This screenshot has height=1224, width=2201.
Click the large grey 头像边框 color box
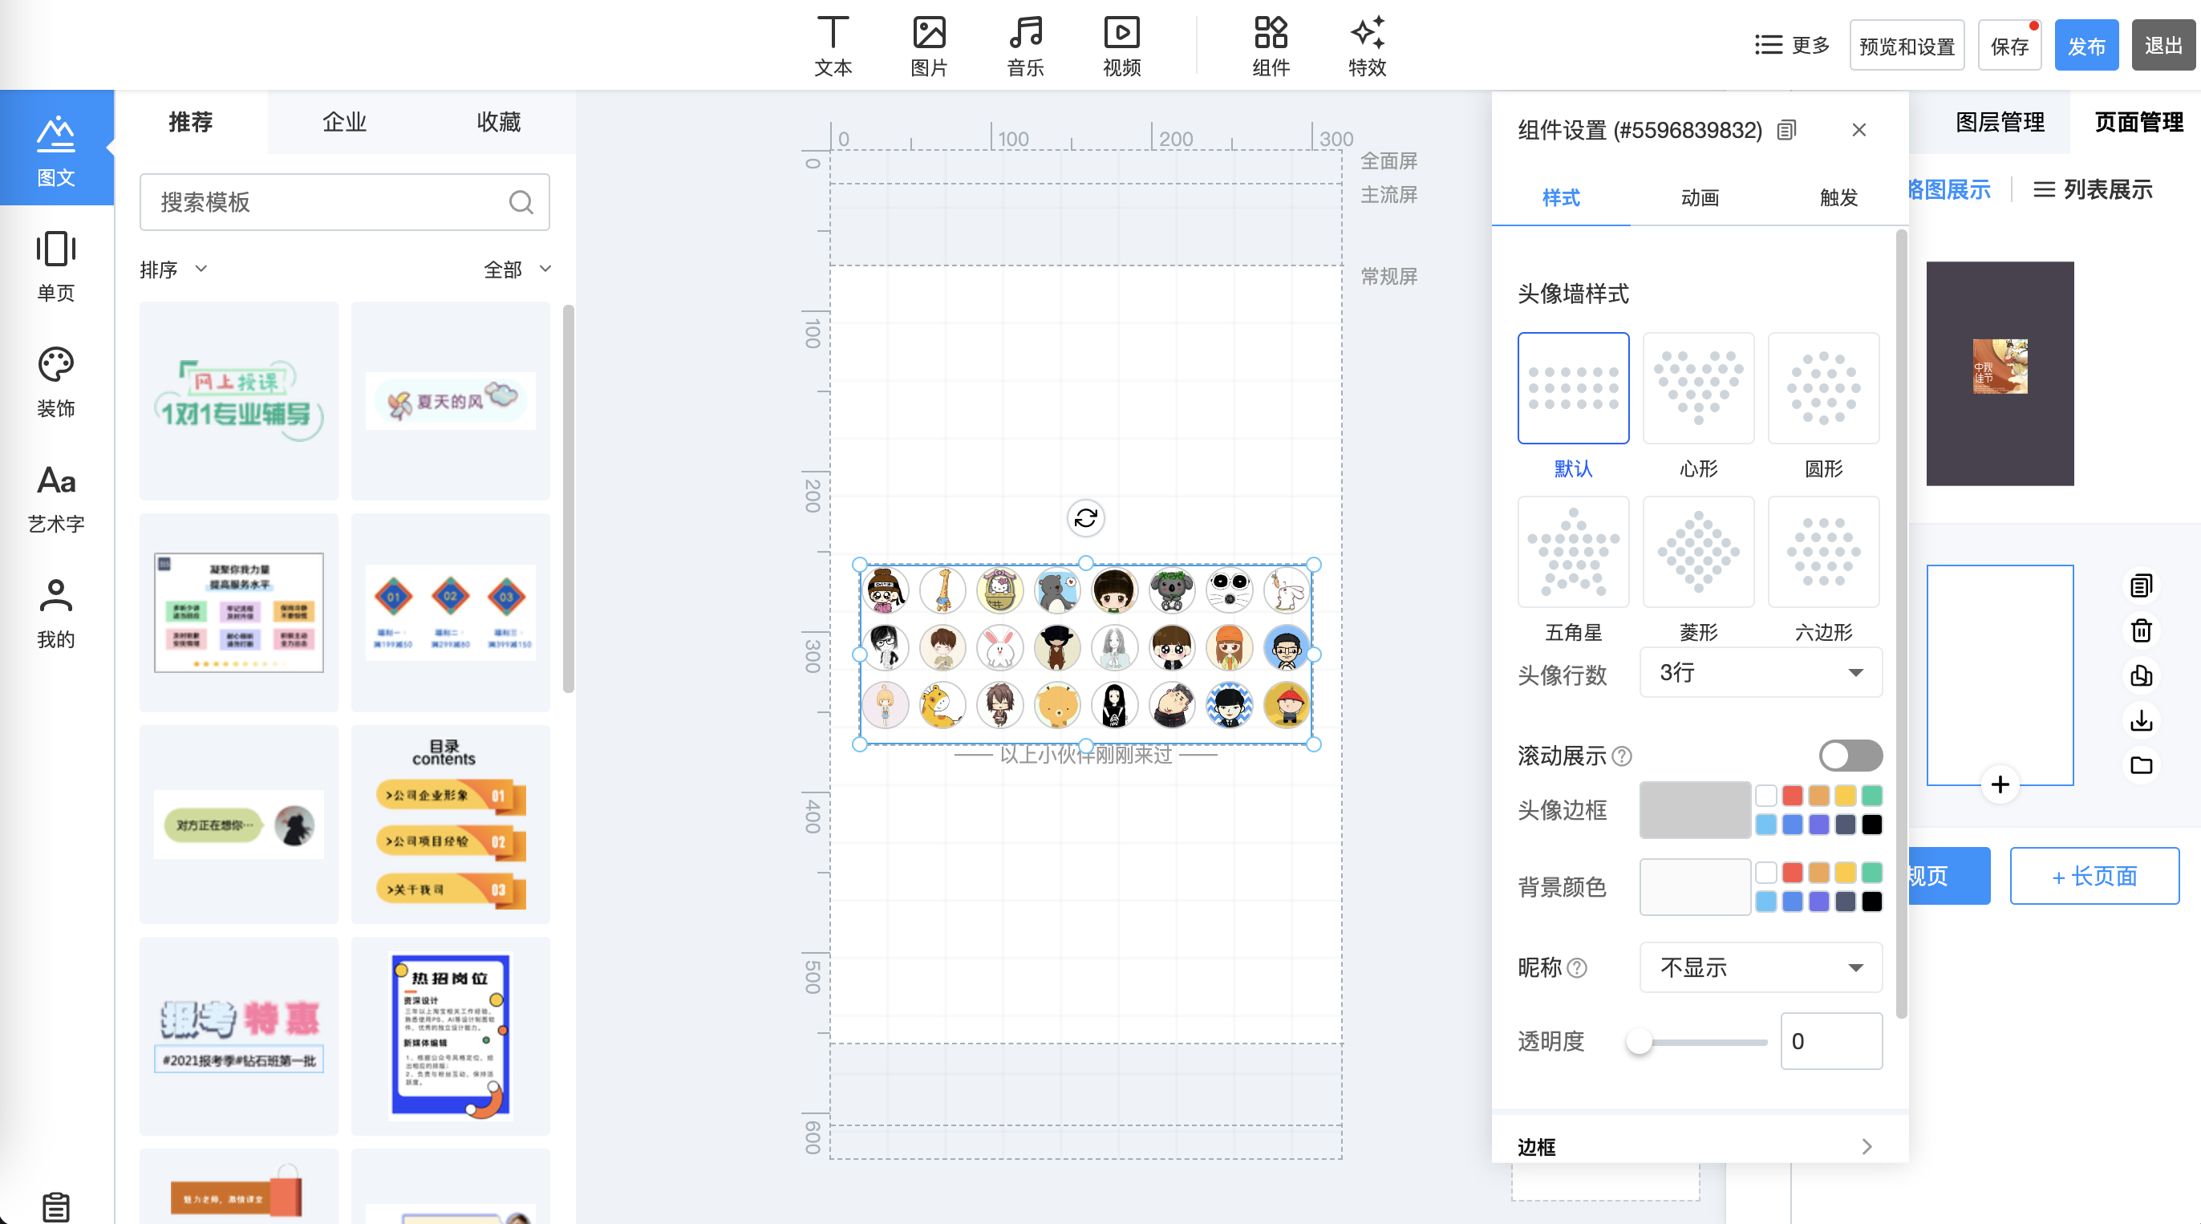tap(1694, 810)
